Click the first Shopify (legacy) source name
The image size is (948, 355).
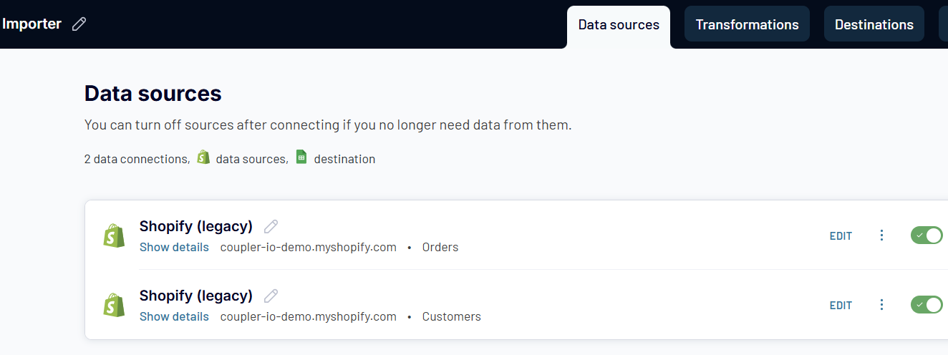[x=196, y=226]
